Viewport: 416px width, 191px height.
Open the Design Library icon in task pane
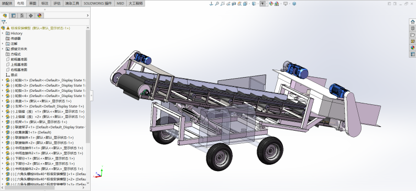coord(412,28)
